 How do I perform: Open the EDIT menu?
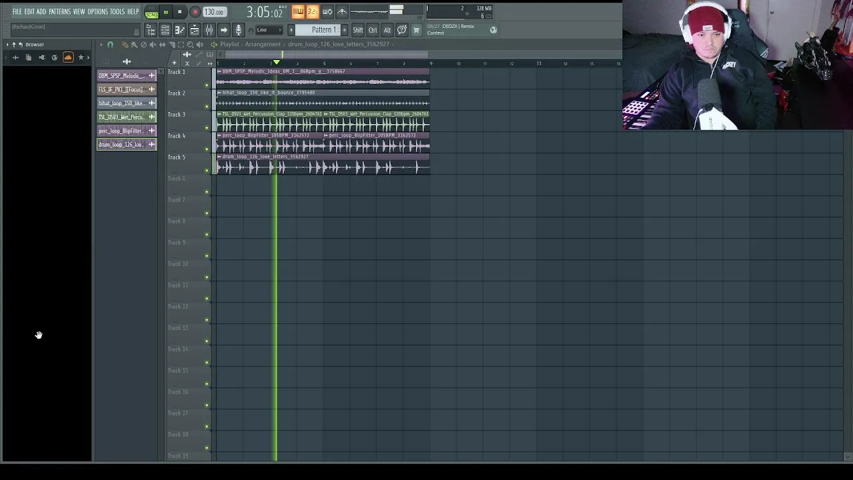click(29, 12)
